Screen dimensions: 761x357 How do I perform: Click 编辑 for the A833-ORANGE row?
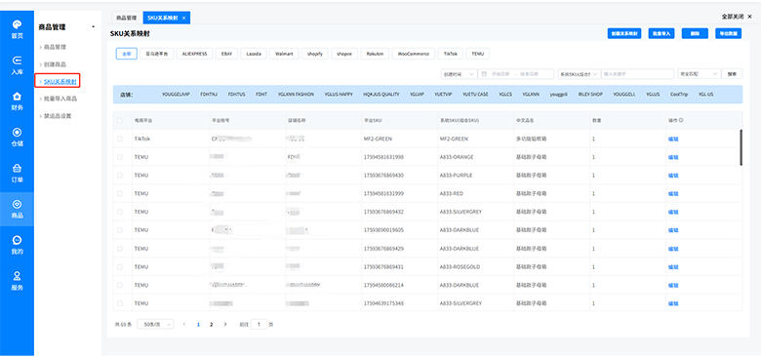(673, 157)
